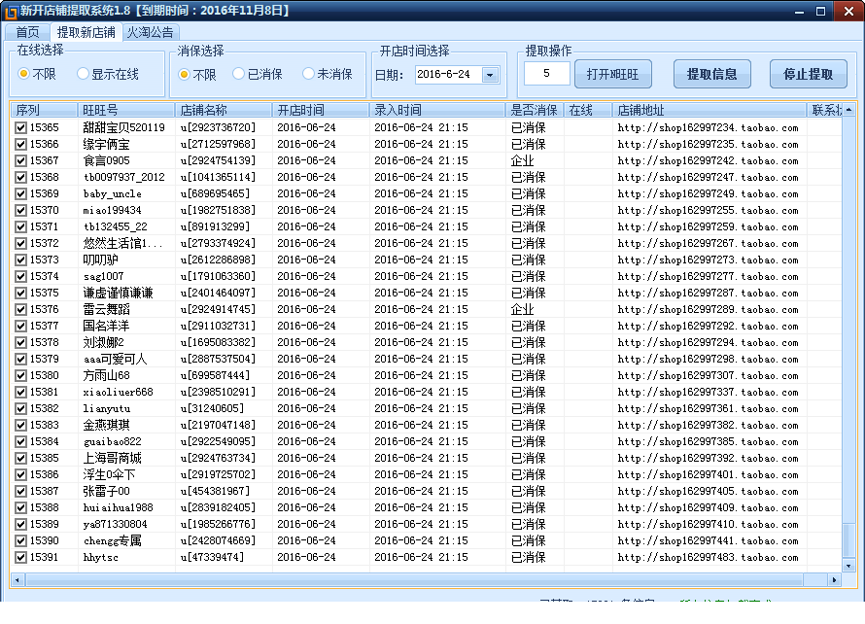Sort by 是否消保 column header
The height and width of the screenshot is (624, 865).
point(535,110)
